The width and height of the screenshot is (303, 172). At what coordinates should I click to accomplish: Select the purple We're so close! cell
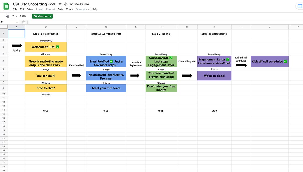click(x=214, y=76)
